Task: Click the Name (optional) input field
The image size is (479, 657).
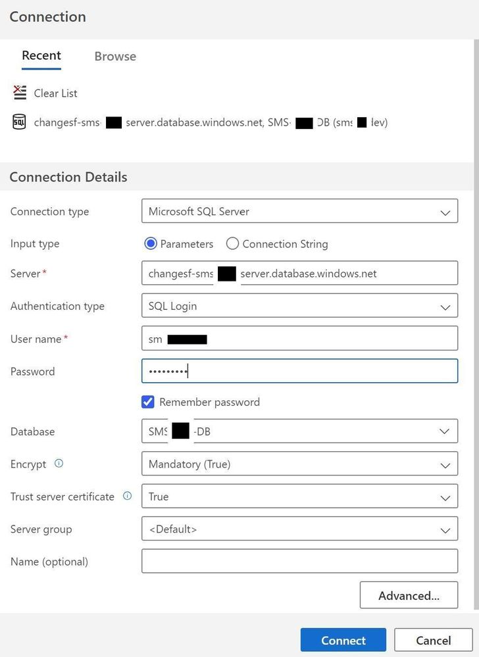Action: point(299,560)
